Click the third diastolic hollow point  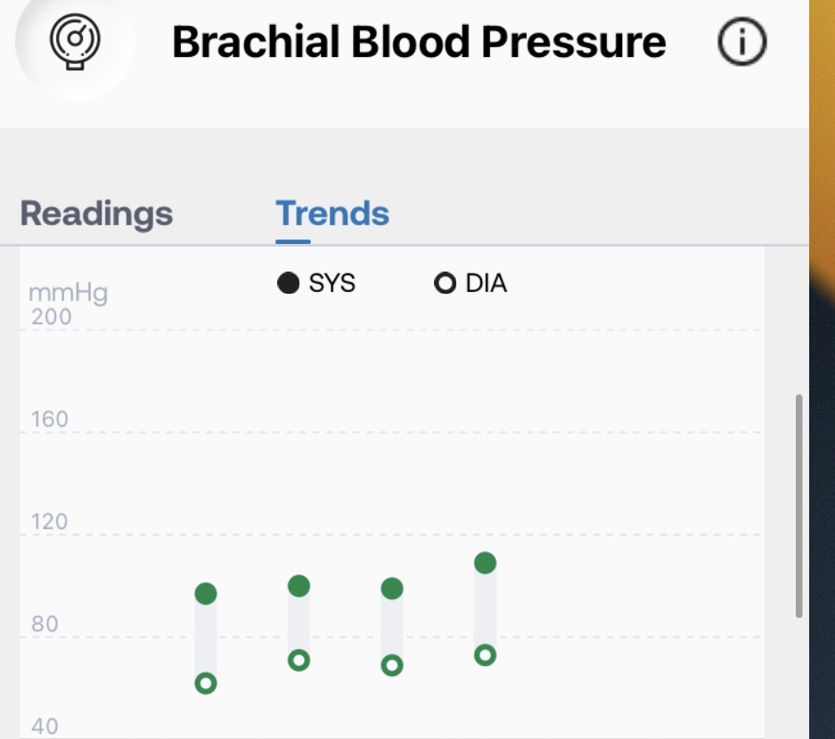[x=392, y=665]
